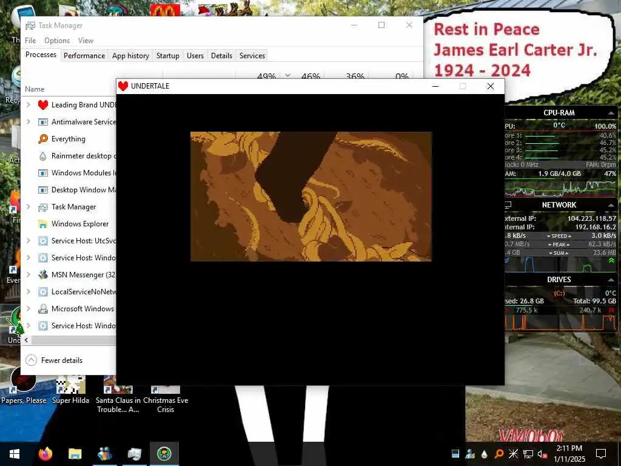Click the muted volume tray icon
Viewport: 621px width, 466px height.
542,454
